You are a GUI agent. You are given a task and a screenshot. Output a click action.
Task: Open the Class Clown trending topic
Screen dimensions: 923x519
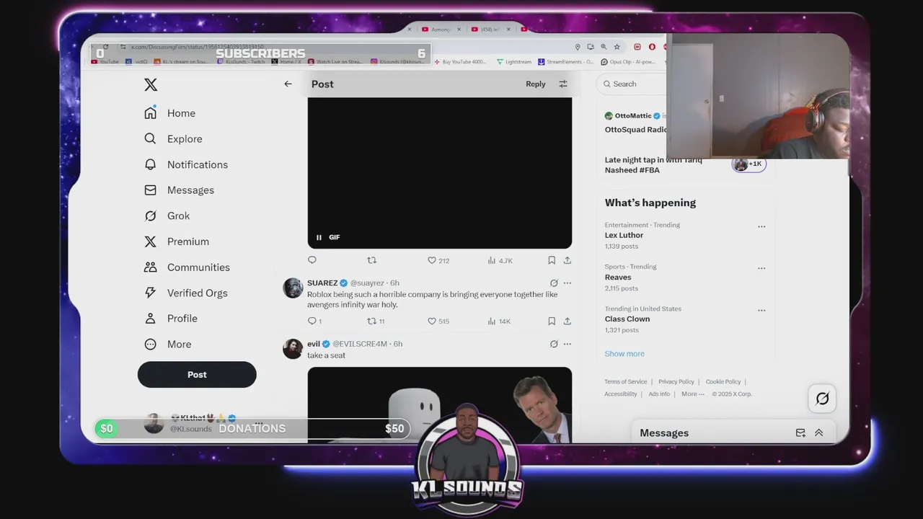click(627, 319)
